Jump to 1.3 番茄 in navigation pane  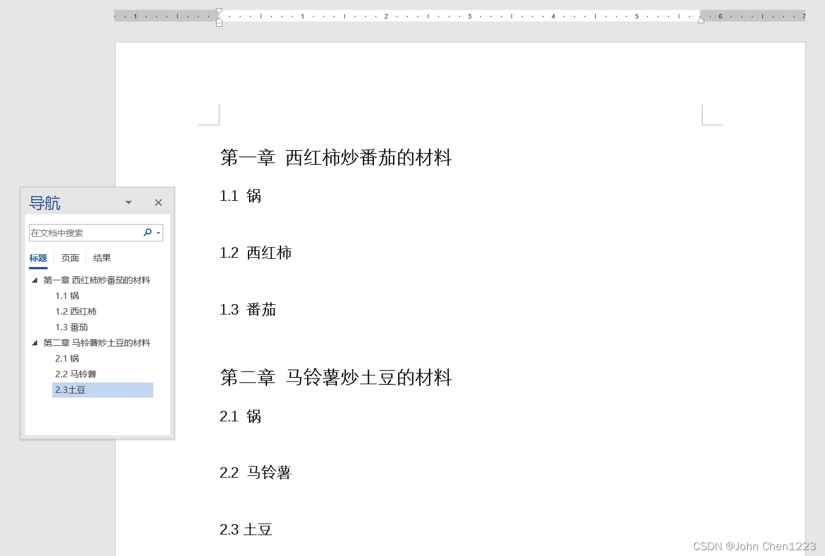click(x=72, y=327)
